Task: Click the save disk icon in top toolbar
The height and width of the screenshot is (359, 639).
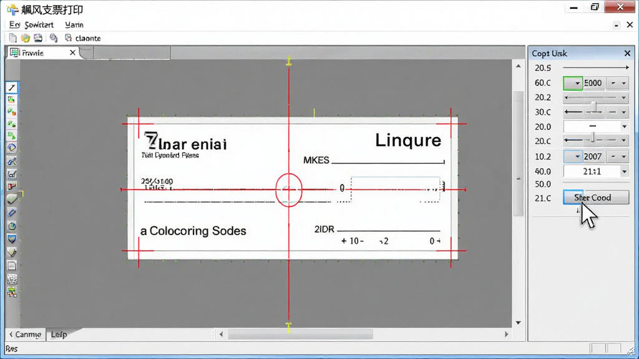Action: coord(38,38)
